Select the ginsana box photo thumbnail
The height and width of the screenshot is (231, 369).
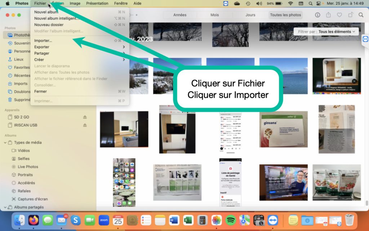[283, 129]
